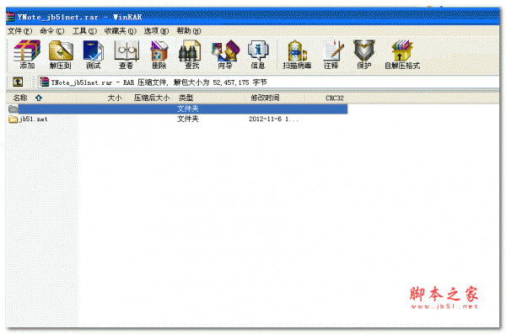The height and width of the screenshot is (334, 506).
Task: Click the Extract To (解压到) icon
Action: pos(61,55)
